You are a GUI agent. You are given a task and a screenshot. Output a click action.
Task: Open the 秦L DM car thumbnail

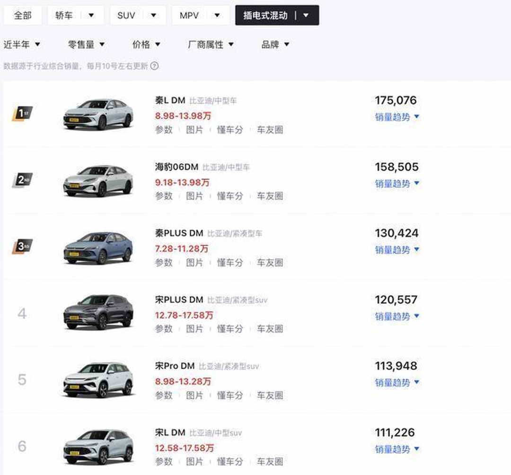(x=98, y=114)
